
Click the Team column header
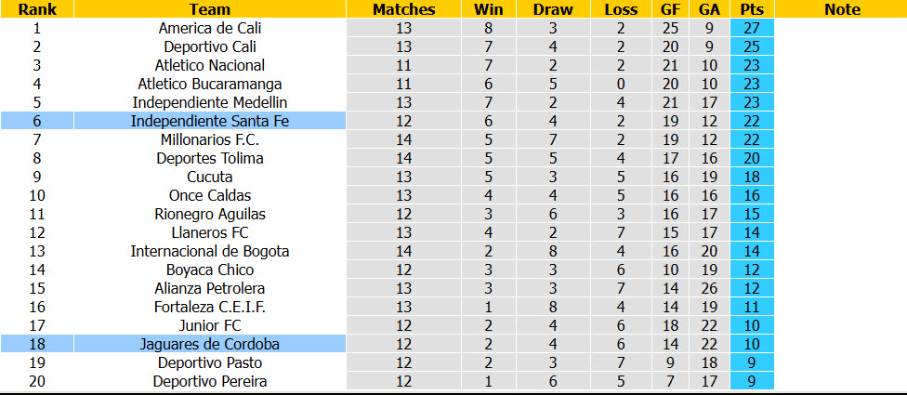(x=210, y=9)
